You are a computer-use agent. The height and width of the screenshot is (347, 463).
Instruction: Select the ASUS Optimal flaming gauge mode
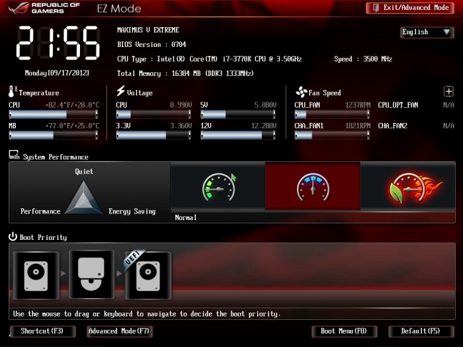coord(408,186)
